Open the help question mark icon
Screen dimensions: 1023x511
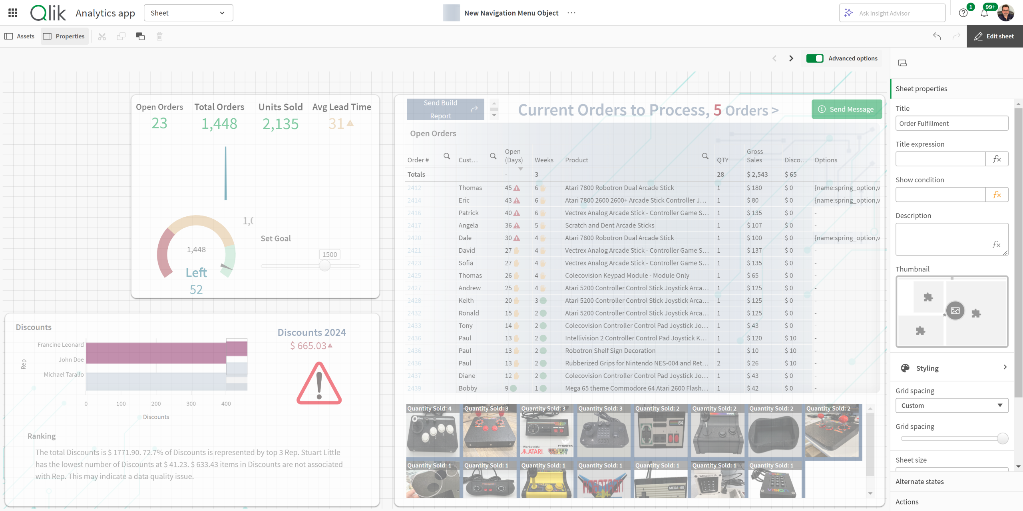pyautogui.click(x=963, y=13)
